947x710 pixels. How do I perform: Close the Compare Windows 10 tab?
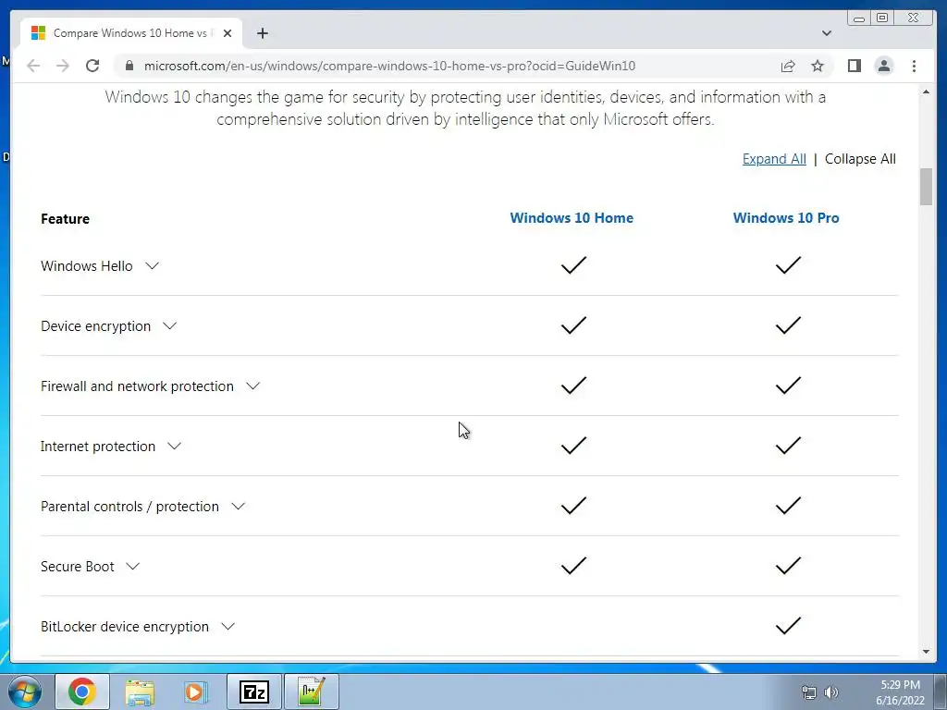[228, 33]
